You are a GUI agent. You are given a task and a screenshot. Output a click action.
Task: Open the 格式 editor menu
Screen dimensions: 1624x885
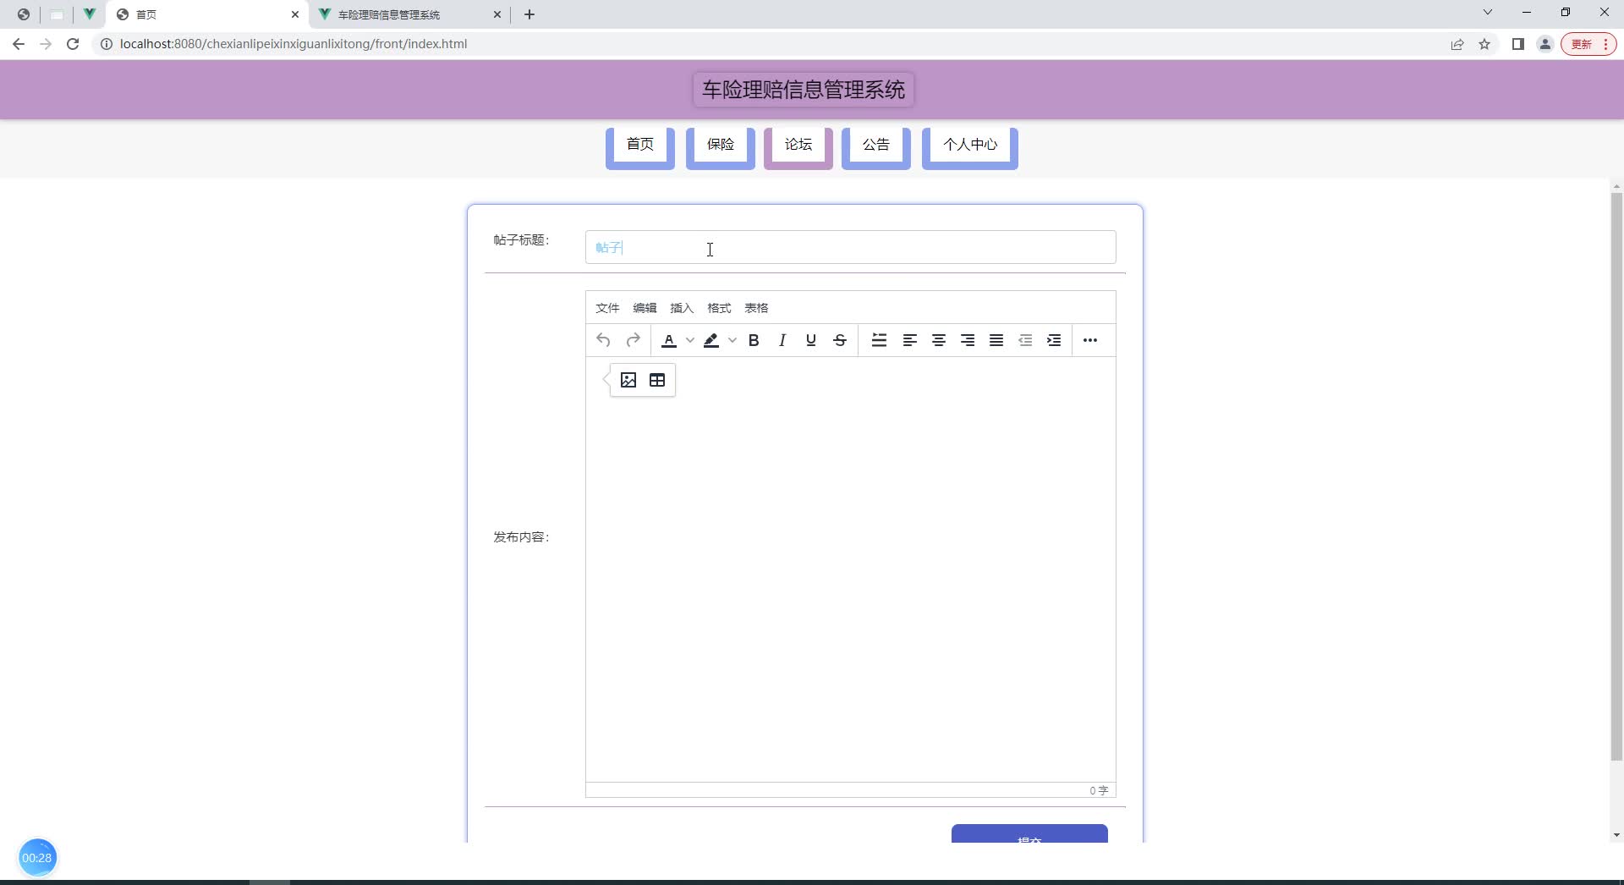tap(719, 308)
